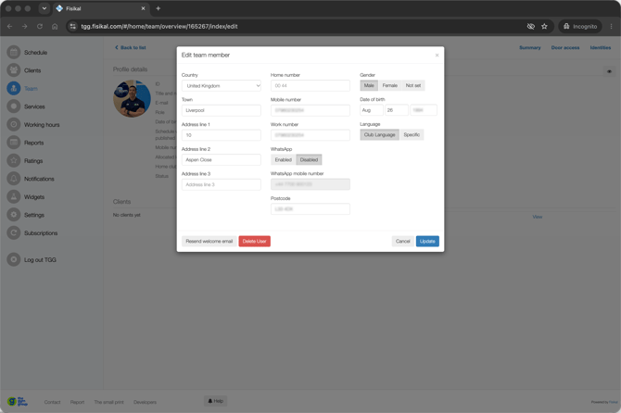
Task: Set WhatsApp to Enabled
Action: pos(284,160)
